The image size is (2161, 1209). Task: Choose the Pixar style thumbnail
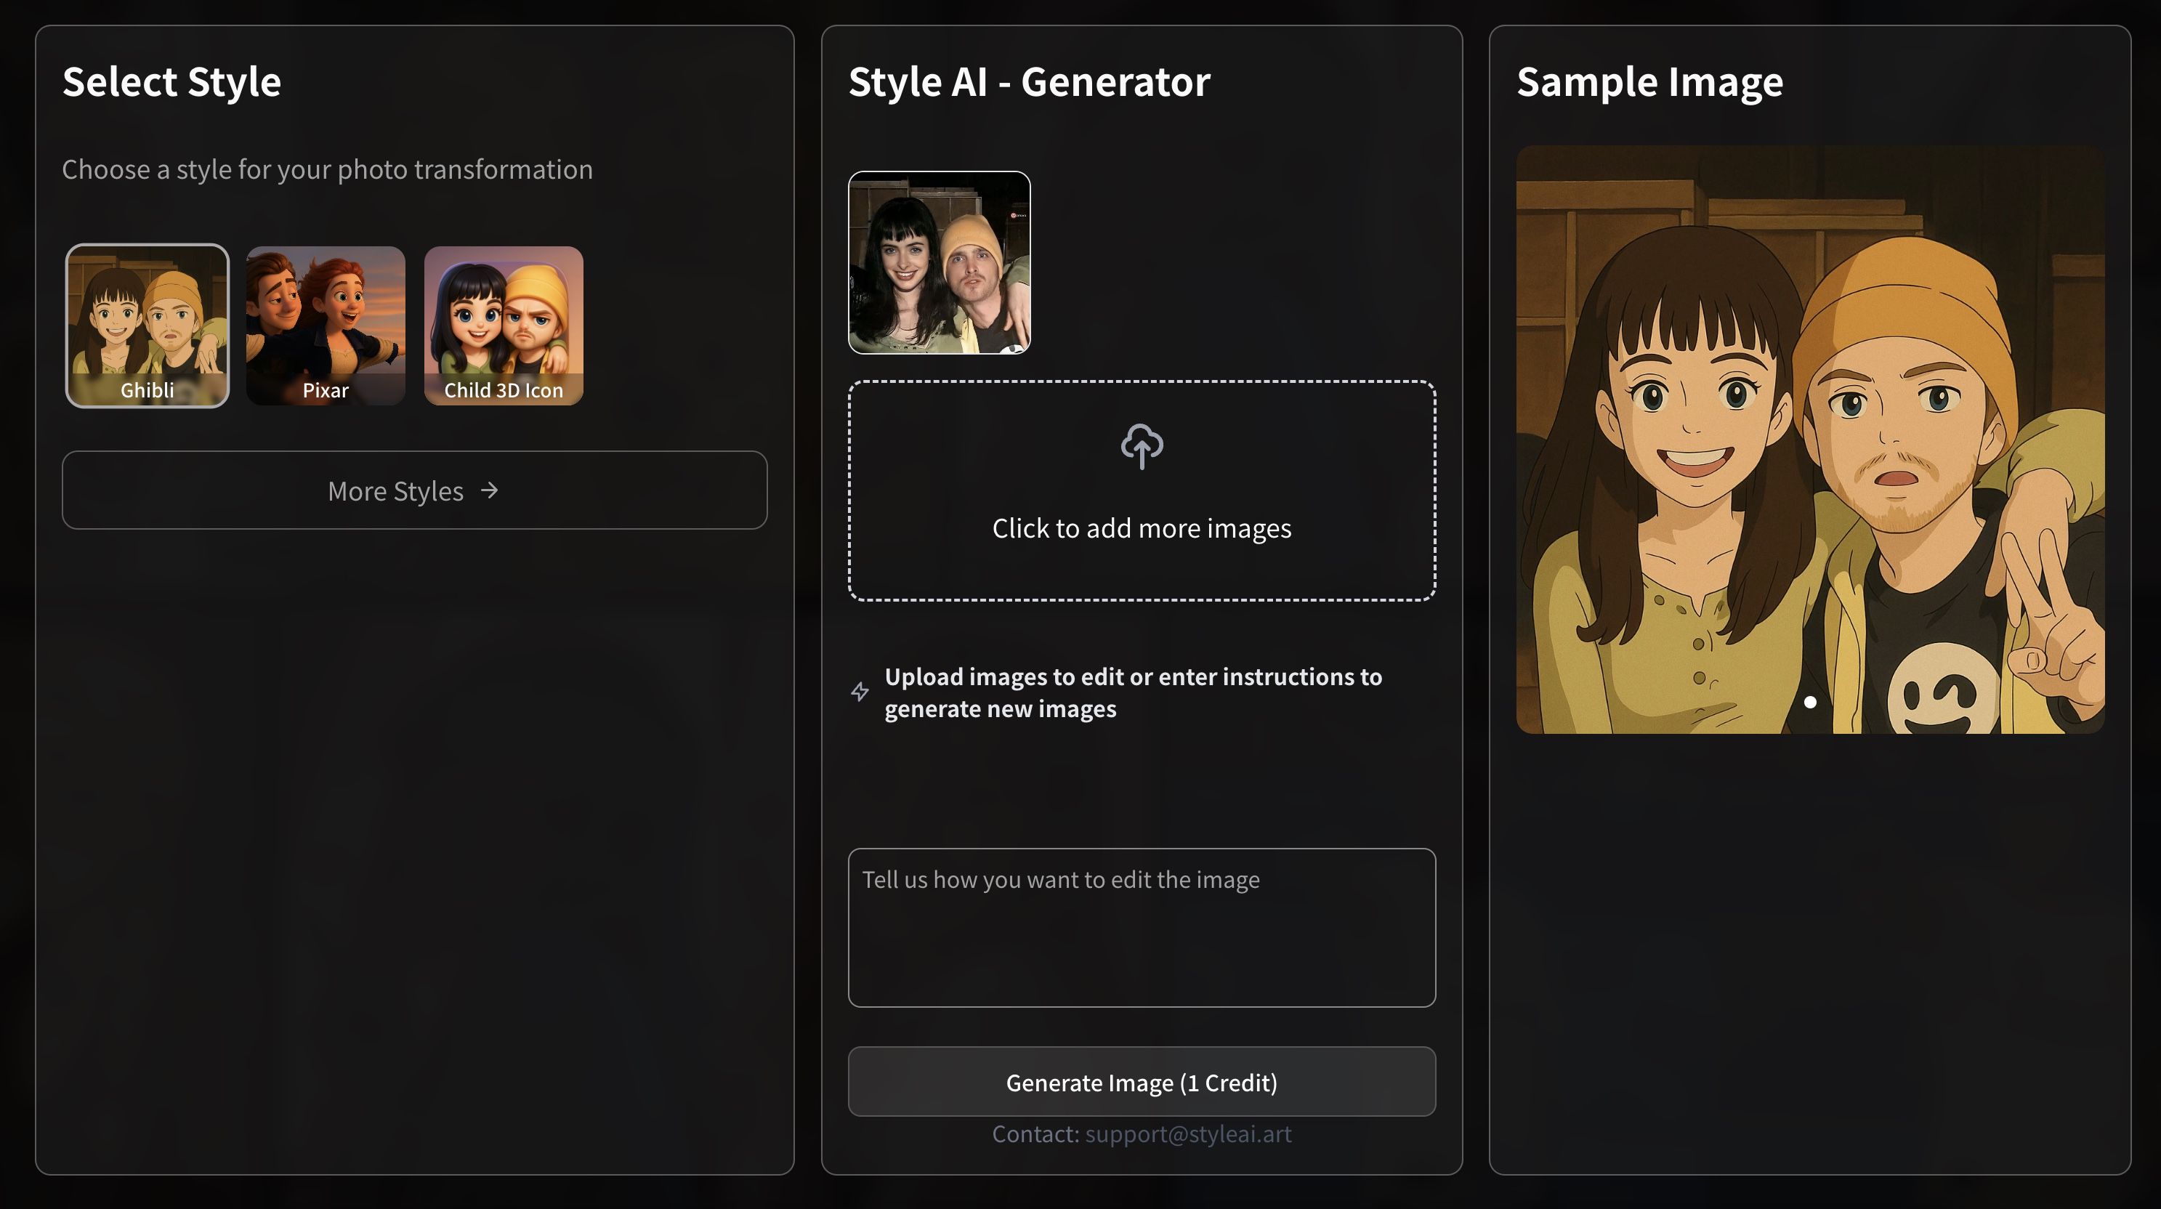[326, 325]
